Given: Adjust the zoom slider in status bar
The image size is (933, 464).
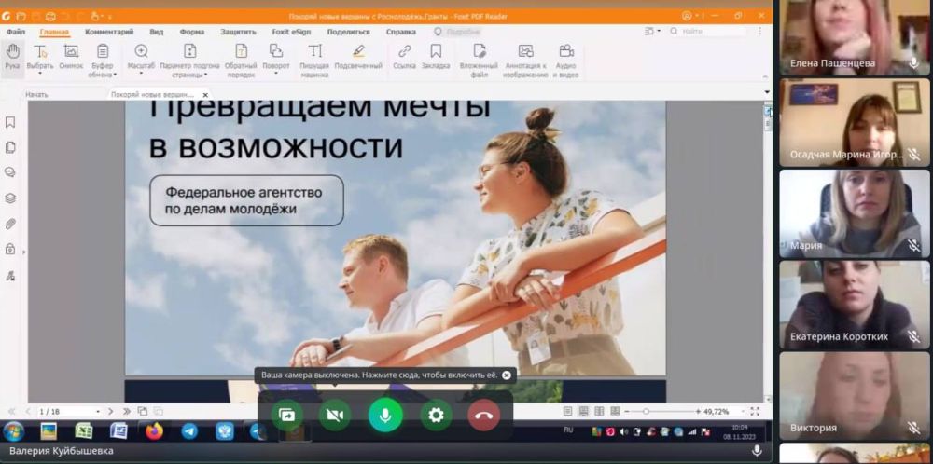Looking at the screenshot, I should coord(646,411).
